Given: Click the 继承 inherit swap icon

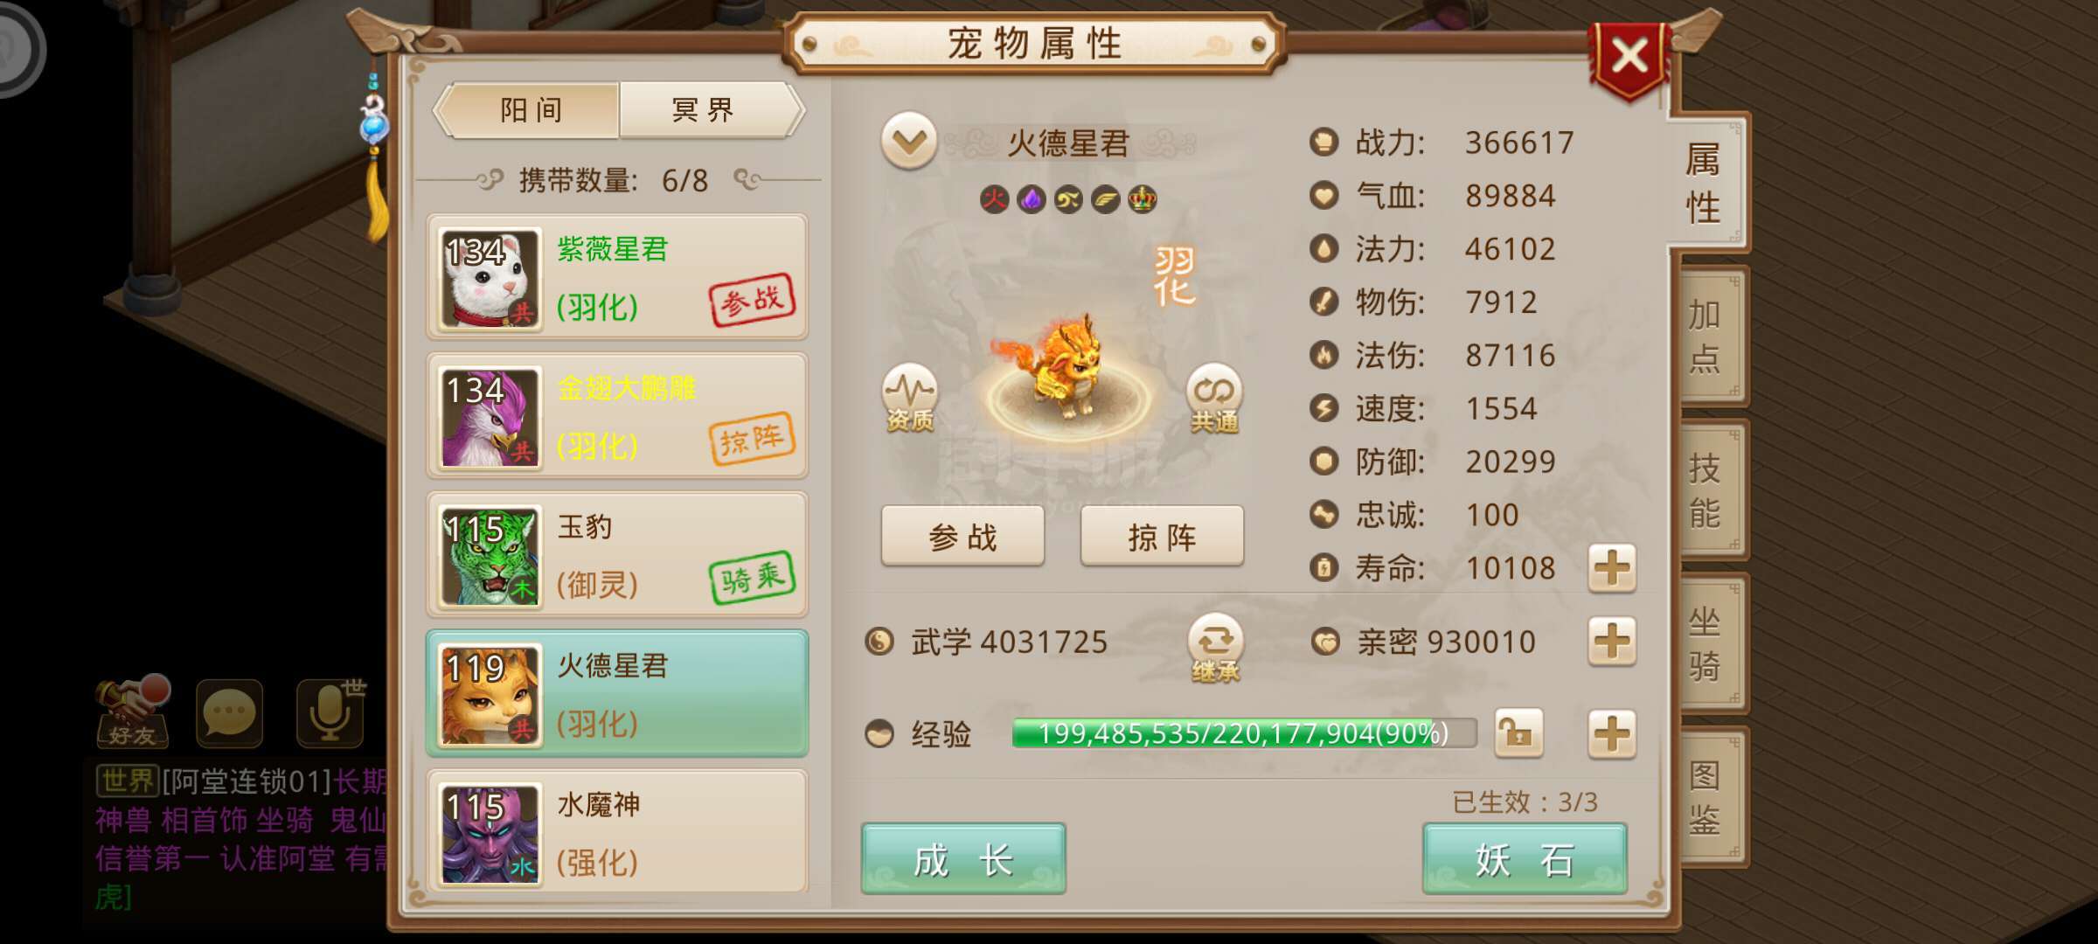Looking at the screenshot, I should (1215, 649).
